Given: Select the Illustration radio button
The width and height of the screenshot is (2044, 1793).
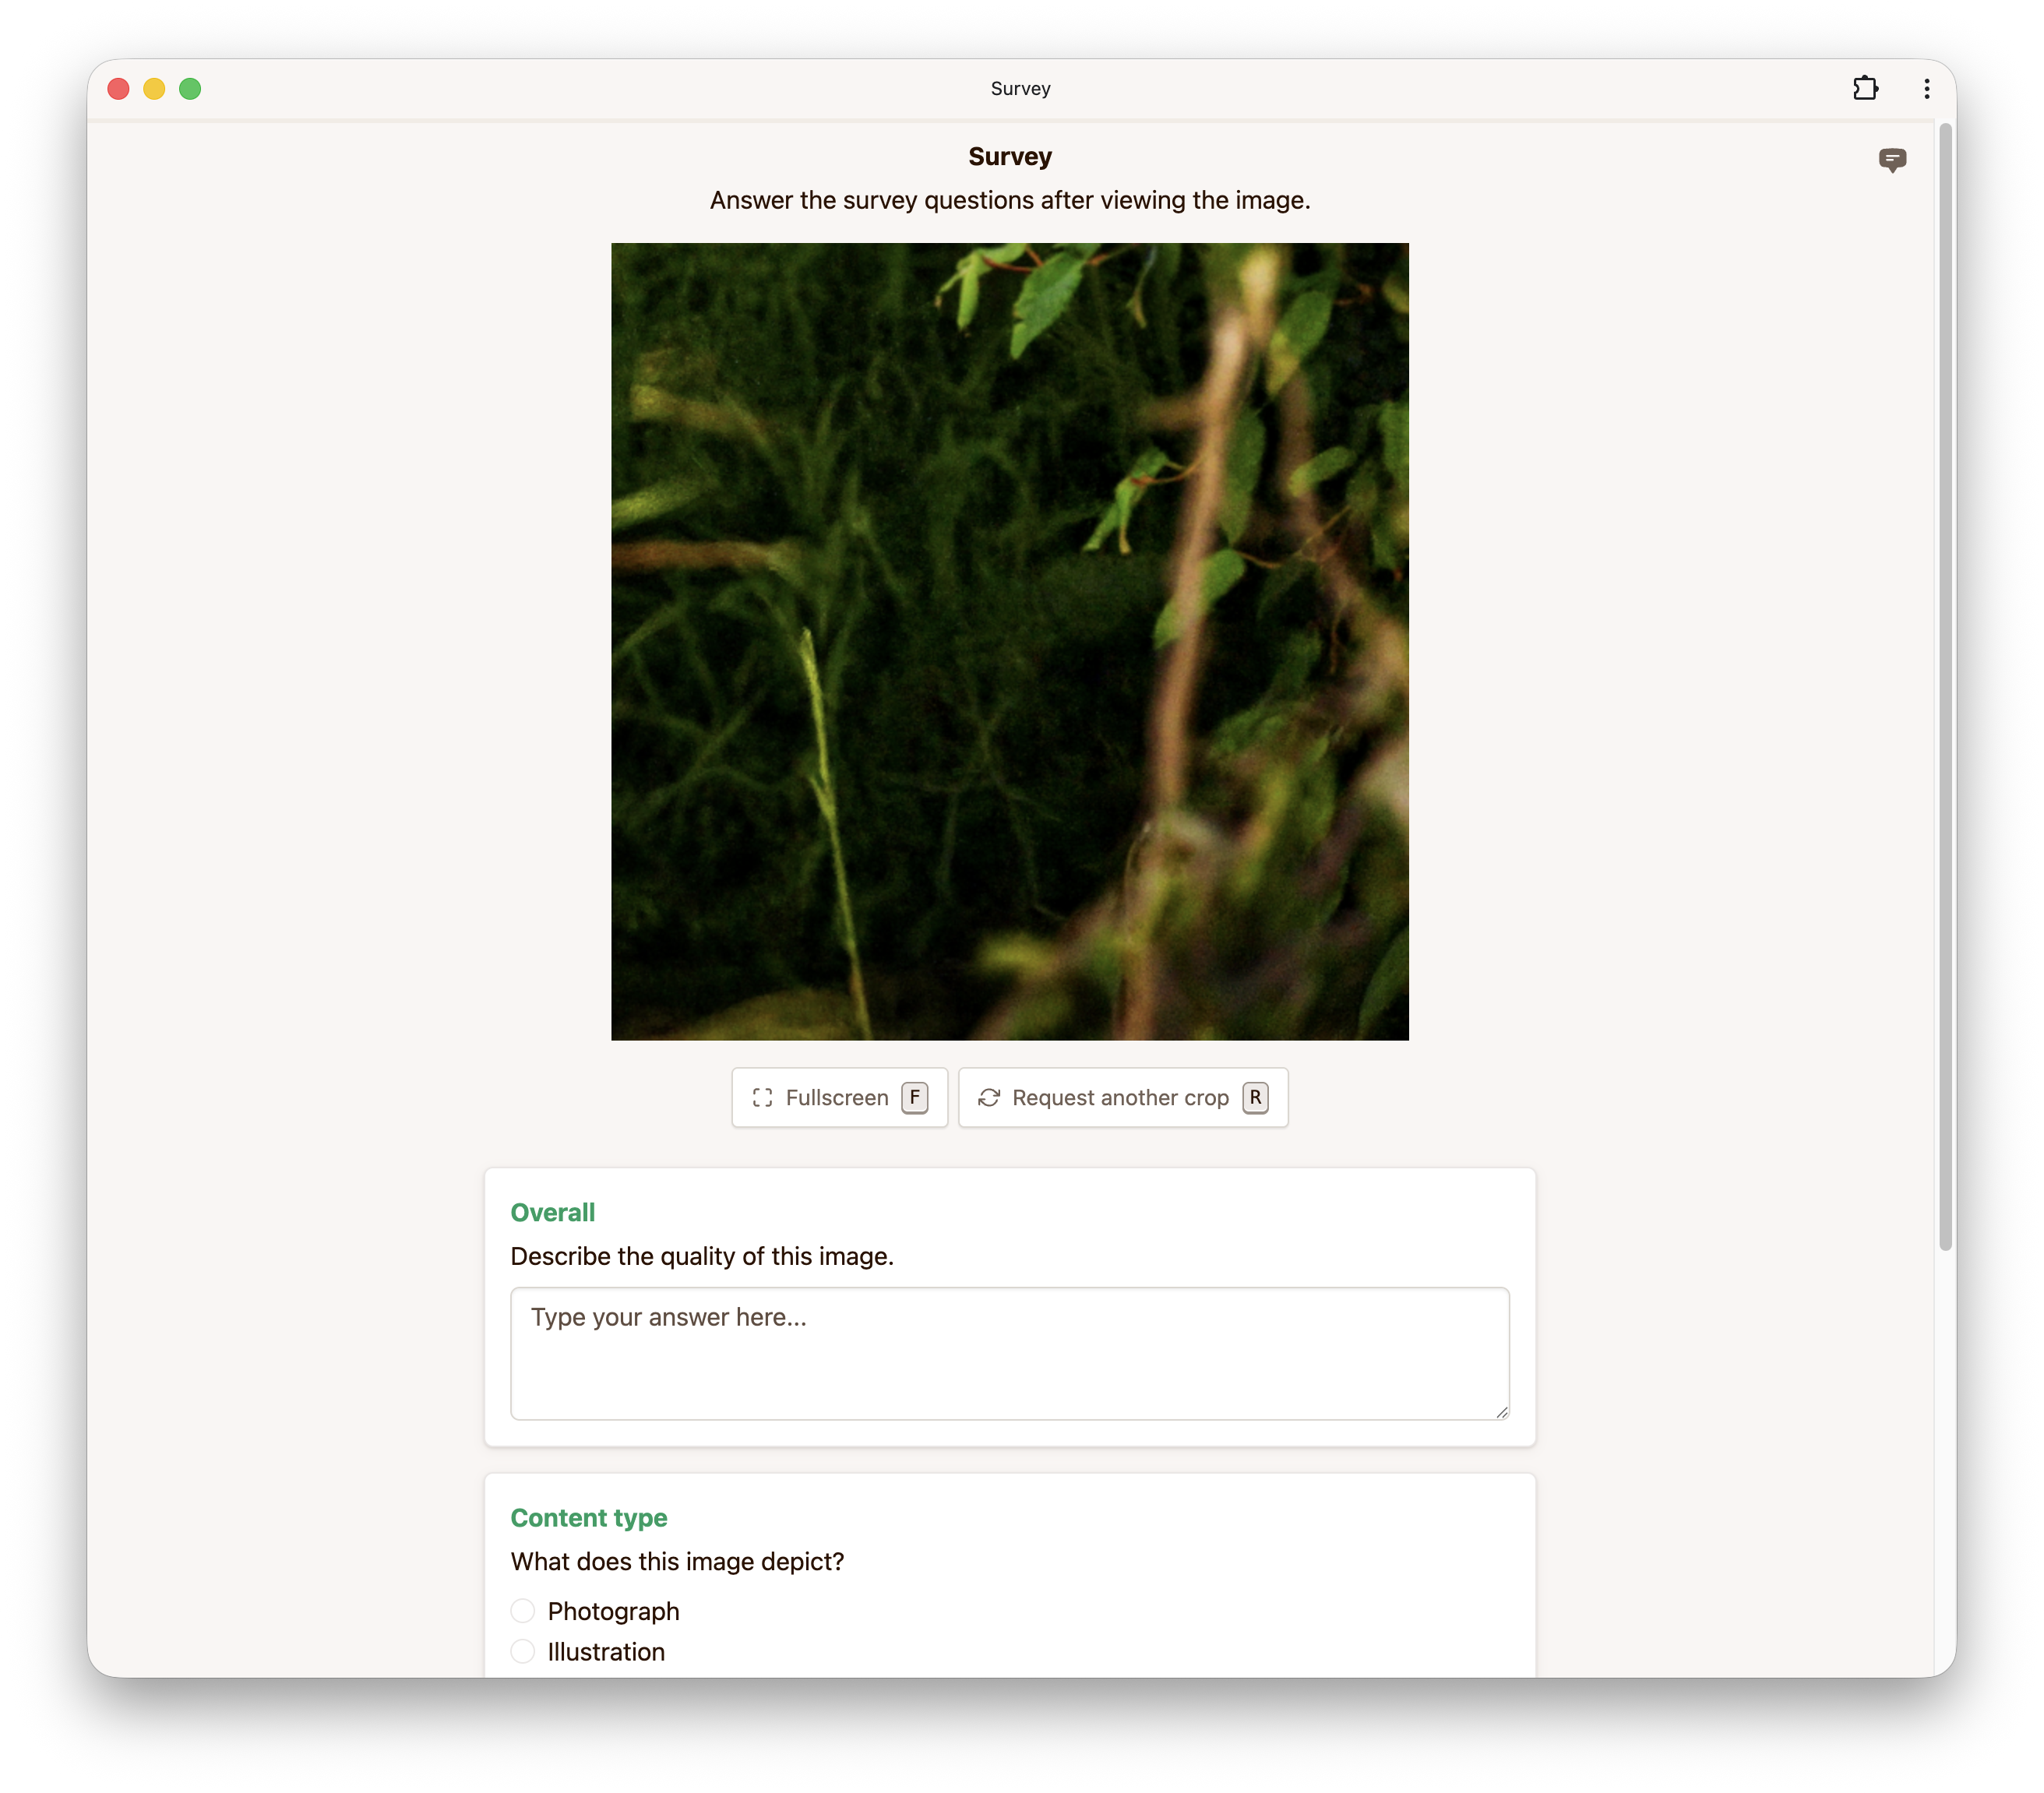Looking at the screenshot, I should pyautogui.click(x=523, y=1652).
